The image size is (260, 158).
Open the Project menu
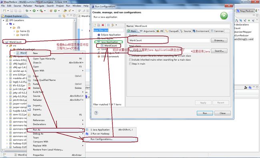[x=60, y=6]
